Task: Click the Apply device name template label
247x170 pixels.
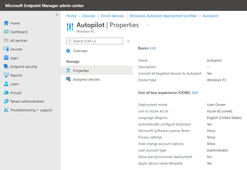Action: (160, 163)
